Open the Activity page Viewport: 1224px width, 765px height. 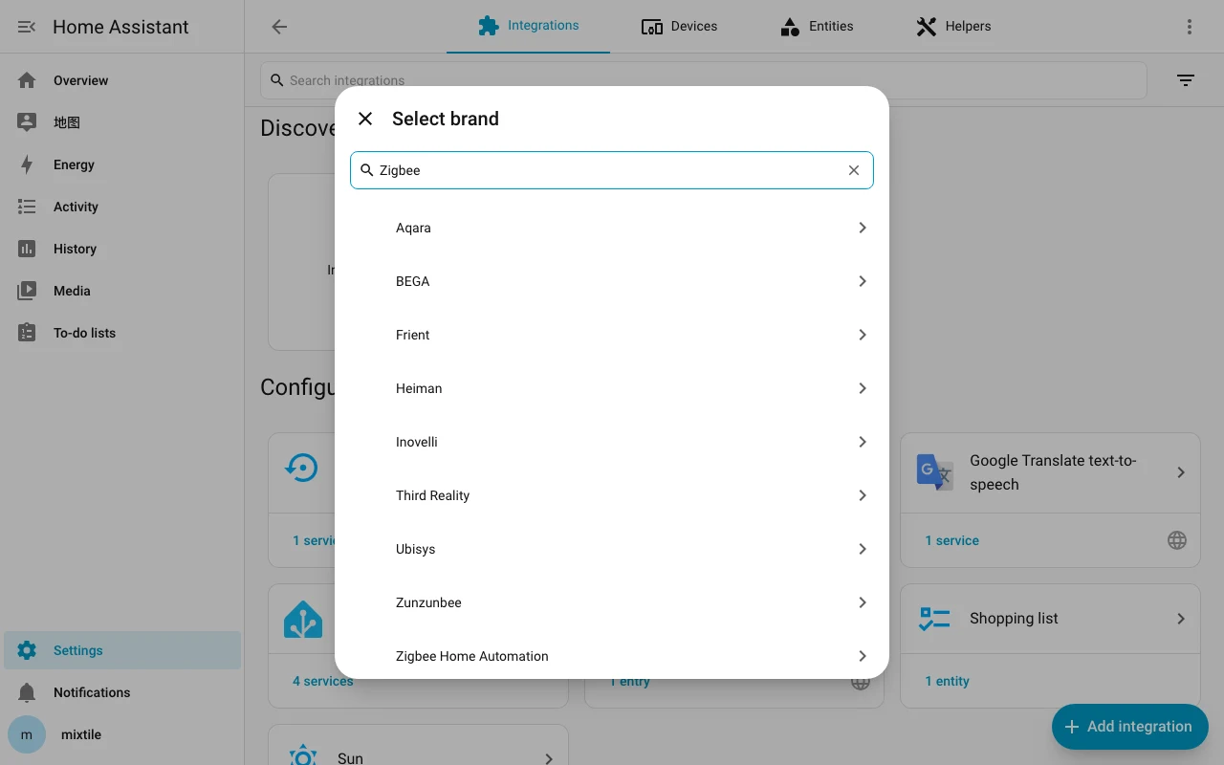[x=122, y=207]
